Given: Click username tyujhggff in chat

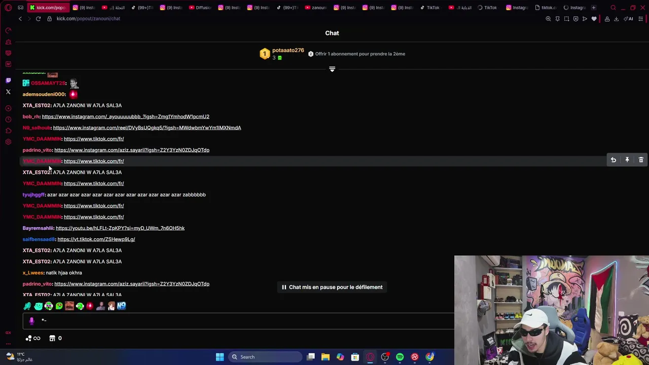Looking at the screenshot, I should click(33, 195).
